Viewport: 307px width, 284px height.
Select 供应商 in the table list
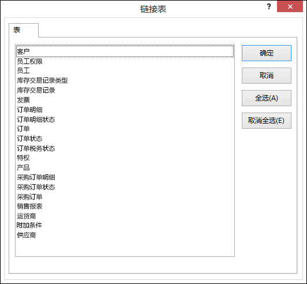125,235
